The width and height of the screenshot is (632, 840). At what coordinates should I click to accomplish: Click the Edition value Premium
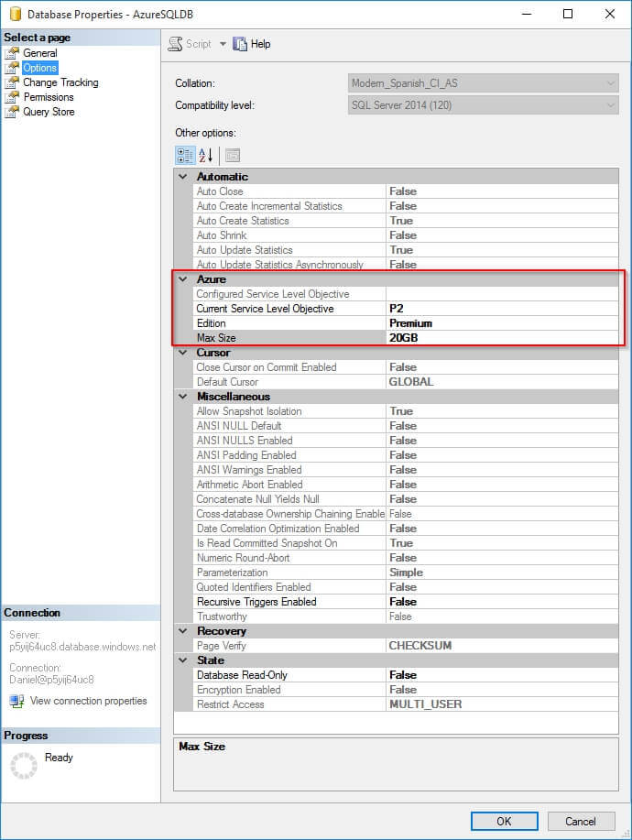click(410, 323)
